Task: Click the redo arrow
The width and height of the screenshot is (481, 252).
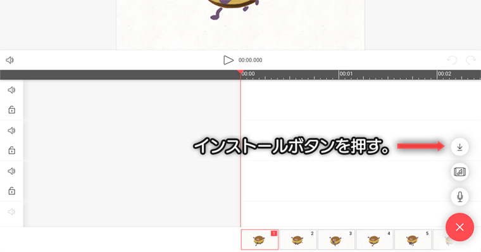Action: tap(471, 60)
